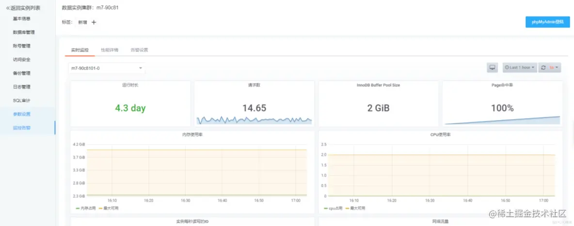This screenshot has width=574, height=226.
Task: Click the 2 GiB buffer pool value
Action: coord(378,108)
